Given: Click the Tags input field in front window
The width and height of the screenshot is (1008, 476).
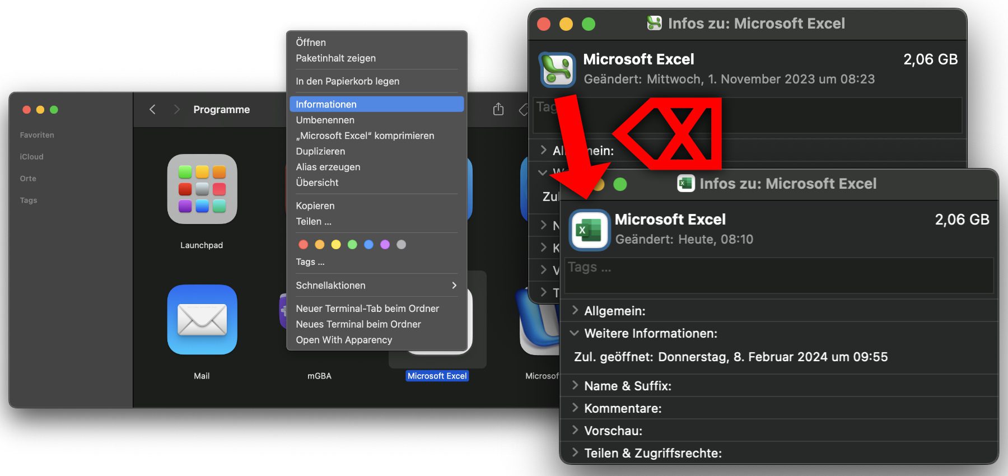Looking at the screenshot, I should pyautogui.click(x=778, y=276).
